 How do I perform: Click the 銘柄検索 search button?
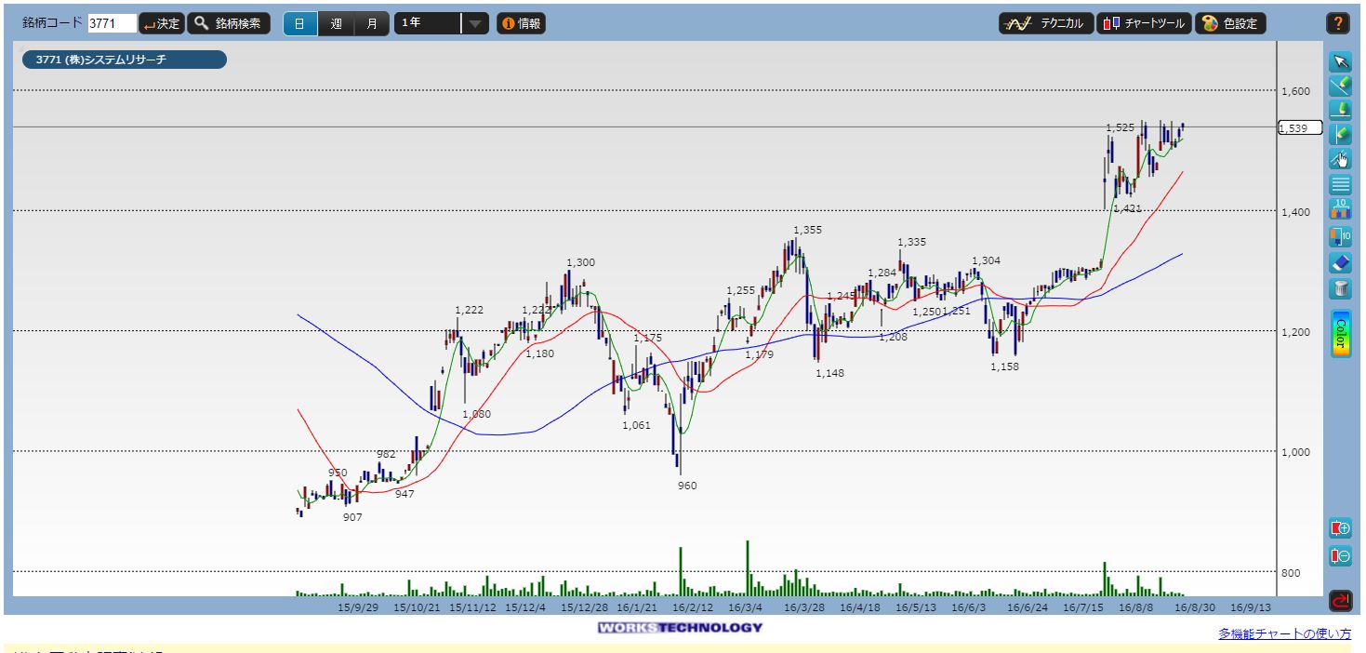pyautogui.click(x=230, y=24)
